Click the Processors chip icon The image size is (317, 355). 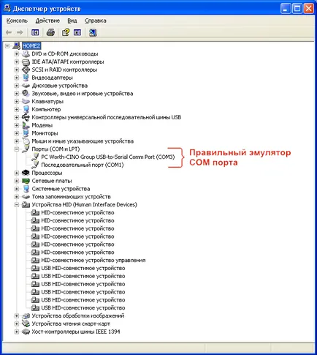point(26,173)
